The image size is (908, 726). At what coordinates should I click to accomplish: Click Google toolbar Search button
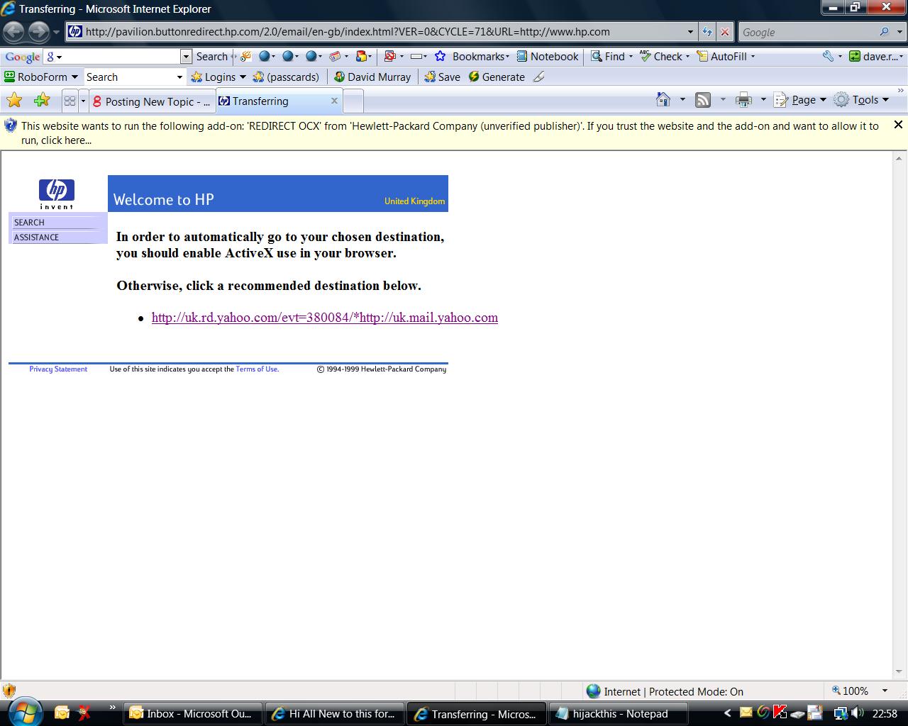(211, 56)
